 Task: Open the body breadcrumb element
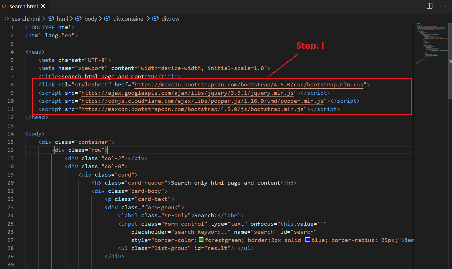click(91, 19)
